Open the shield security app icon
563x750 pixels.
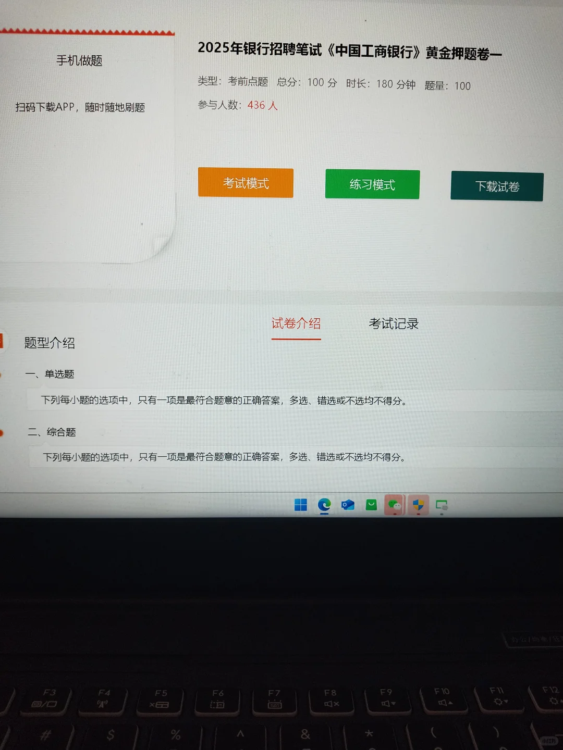[x=418, y=505]
